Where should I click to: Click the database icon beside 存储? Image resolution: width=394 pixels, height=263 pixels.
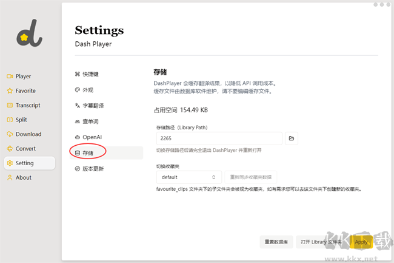(78, 153)
